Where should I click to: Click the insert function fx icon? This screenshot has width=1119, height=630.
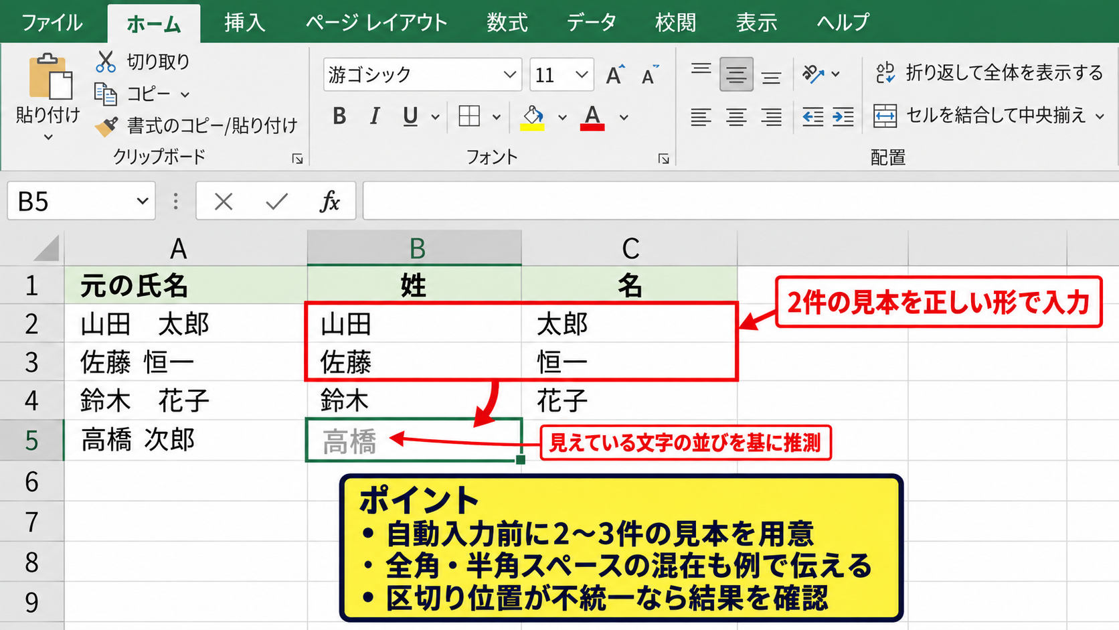click(x=330, y=202)
